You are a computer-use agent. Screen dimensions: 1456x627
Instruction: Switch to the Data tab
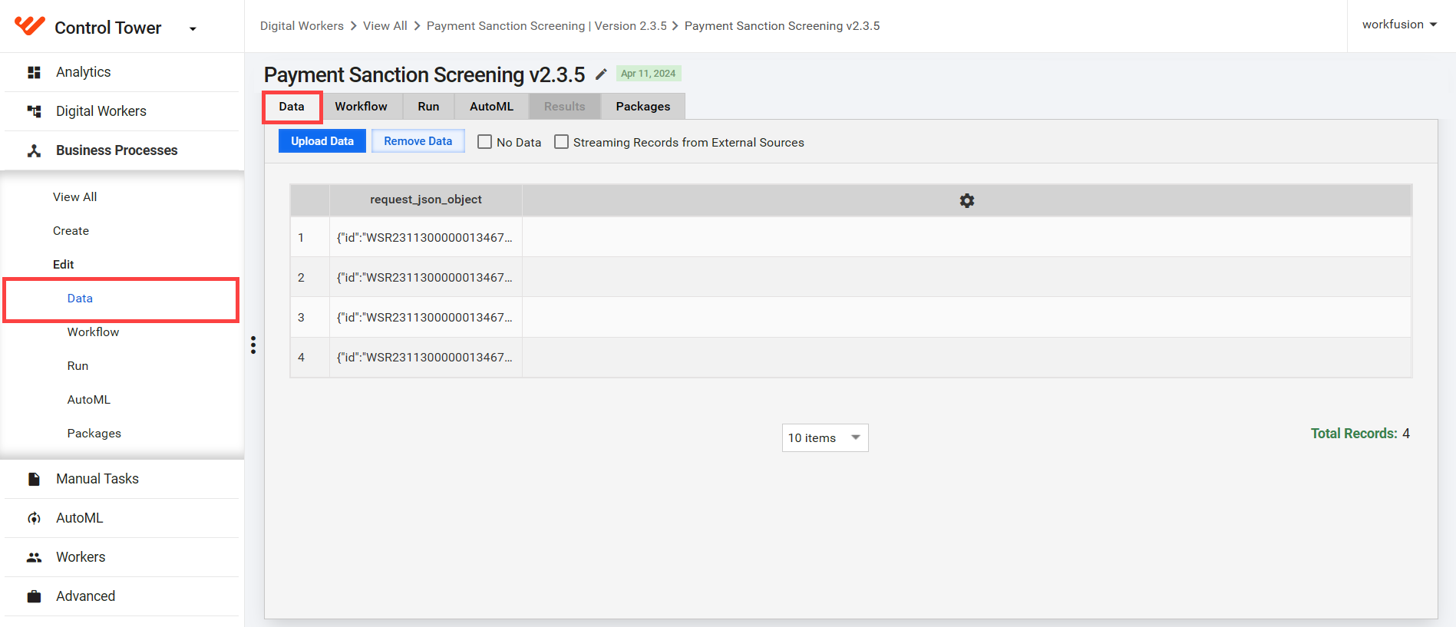pyautogui.click(x=292, y=107)
